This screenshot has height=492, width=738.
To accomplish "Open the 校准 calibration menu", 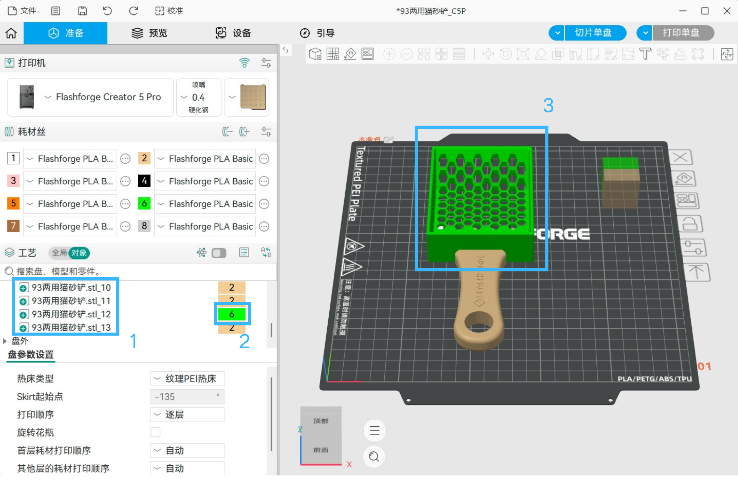I will pyautogui.click(x=169, y=11).
